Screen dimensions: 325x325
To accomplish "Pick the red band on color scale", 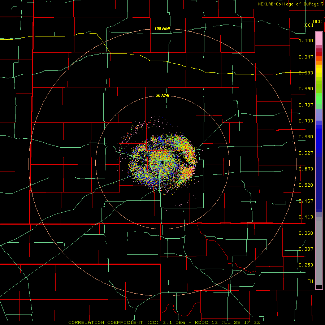I will tap(319, 54).
